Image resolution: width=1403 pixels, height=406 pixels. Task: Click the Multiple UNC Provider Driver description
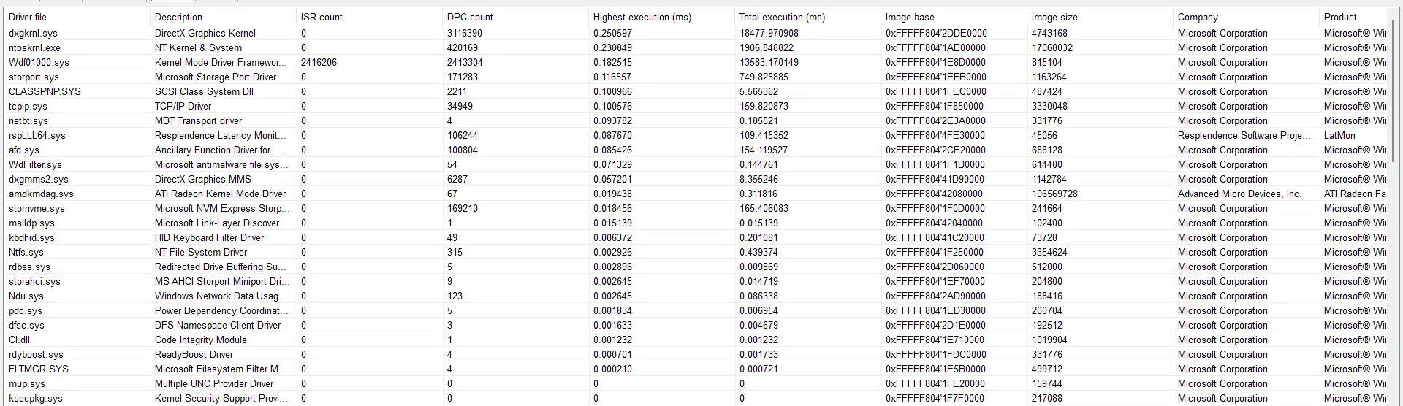click(x=214, y=383)
